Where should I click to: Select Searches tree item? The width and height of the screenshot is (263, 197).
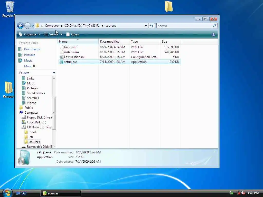pyautogui.click(x=33, y=98)
